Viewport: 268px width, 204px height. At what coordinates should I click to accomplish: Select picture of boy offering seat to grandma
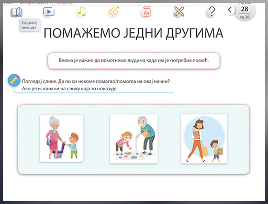(x=62, y=138)
